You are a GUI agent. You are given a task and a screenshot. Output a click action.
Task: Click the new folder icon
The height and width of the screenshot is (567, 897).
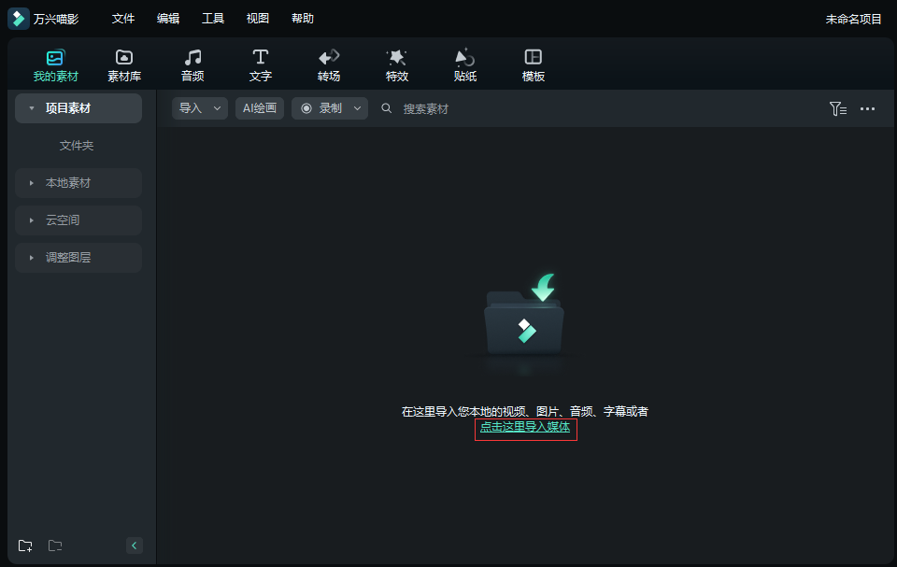tap(25, 546)
